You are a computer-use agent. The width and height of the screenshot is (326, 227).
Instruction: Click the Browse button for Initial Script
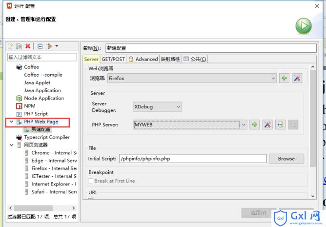286,158
